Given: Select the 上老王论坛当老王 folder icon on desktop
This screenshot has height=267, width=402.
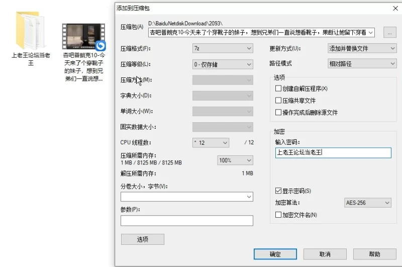Looking at the screenshot, I should click(x=31, y=29).
